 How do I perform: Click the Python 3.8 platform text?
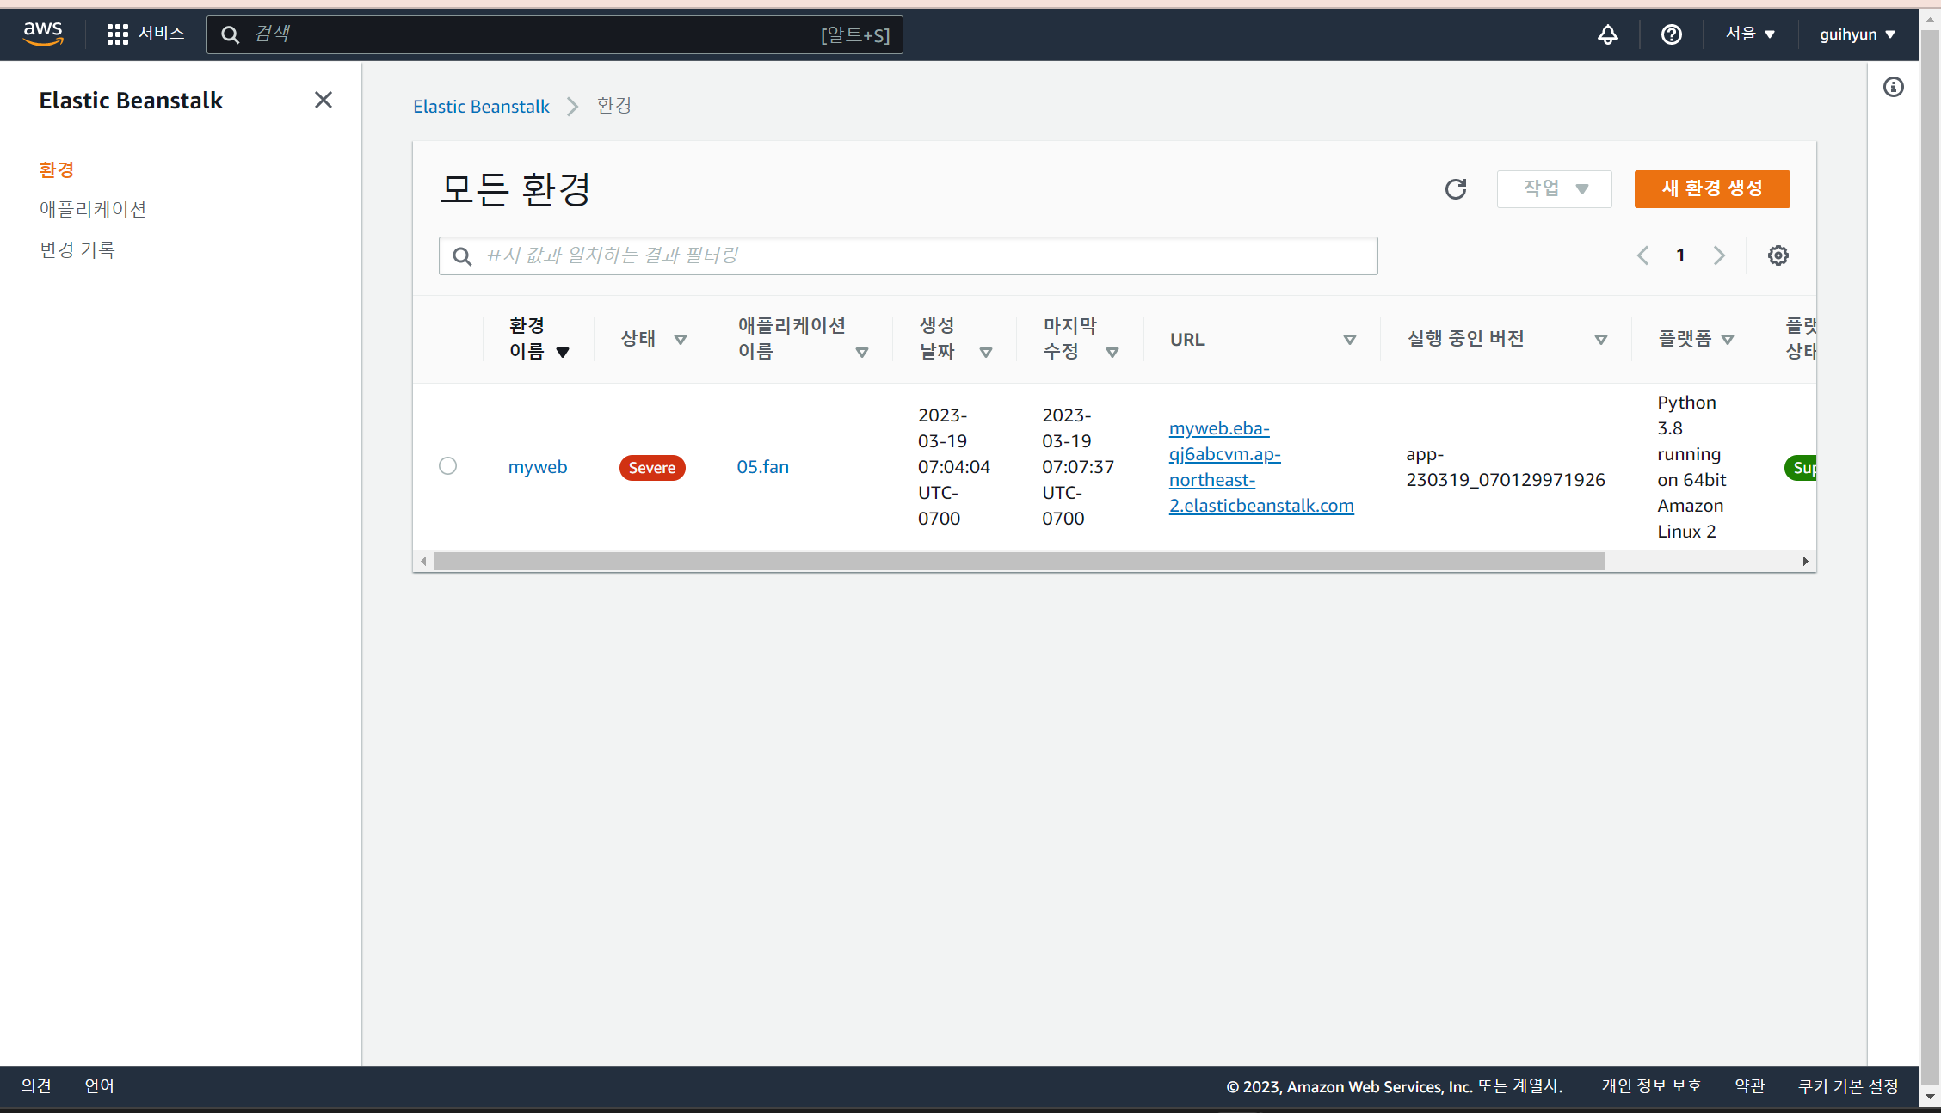[1691, 467]
